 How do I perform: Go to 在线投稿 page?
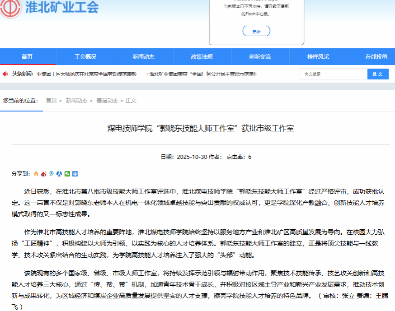(376, 57)
